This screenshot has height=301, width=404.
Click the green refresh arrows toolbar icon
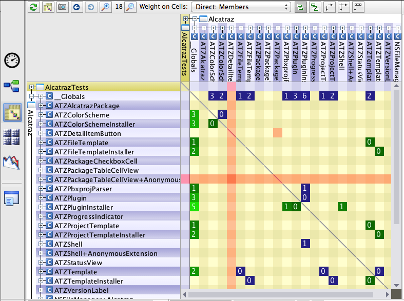(33, 7)
